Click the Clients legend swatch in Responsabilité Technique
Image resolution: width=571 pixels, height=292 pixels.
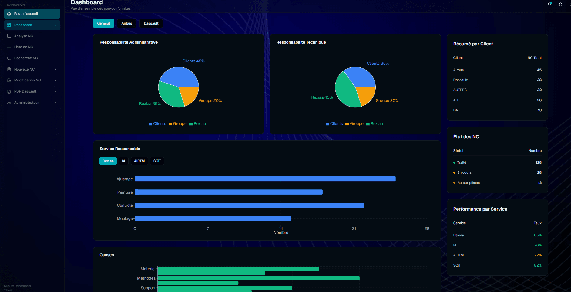[327, 124]
